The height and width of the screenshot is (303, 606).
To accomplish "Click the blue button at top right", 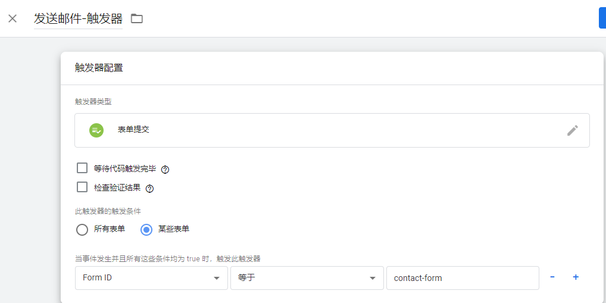I will [x=602, y=18].
